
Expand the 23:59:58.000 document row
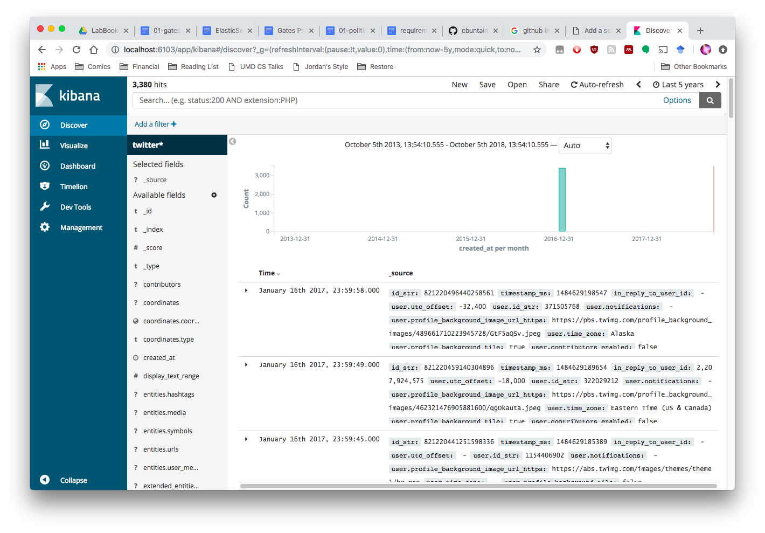click(x=246, y=290)
